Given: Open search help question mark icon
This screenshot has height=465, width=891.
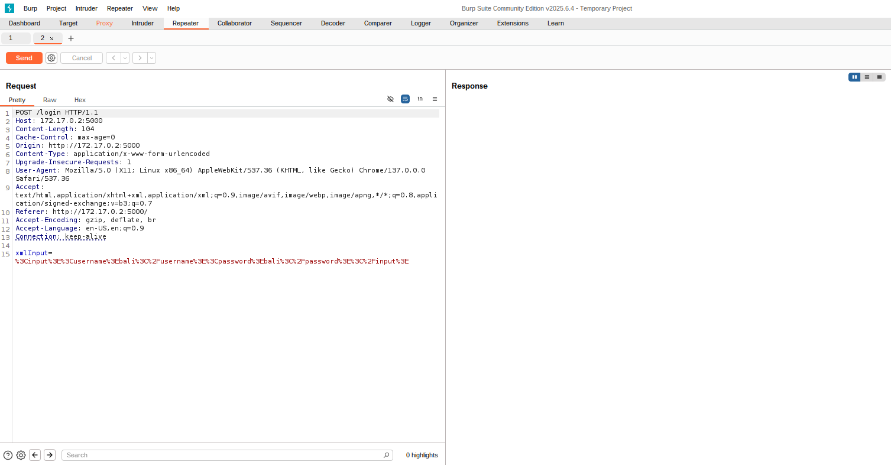Looking at the screenshot, I should [x=8, y=455].
